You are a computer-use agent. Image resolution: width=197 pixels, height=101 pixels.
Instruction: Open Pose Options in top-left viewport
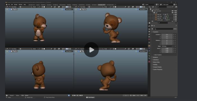tap(69, 9)
